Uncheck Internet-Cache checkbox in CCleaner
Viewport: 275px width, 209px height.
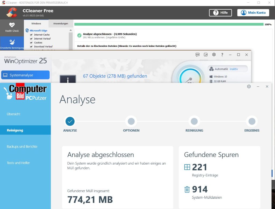(31, 35)
